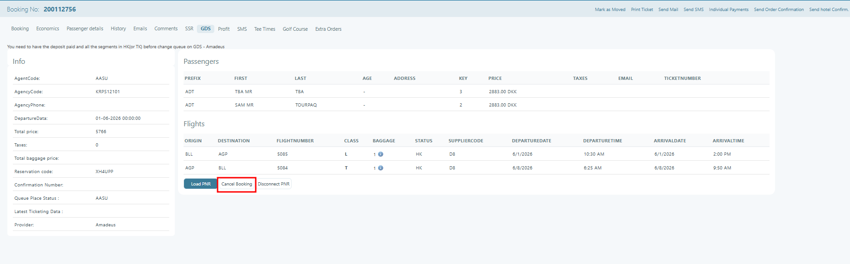Screen dimensions: 850x264
Task: Click Send Mail in top bar
Action: tap(668, 10)
